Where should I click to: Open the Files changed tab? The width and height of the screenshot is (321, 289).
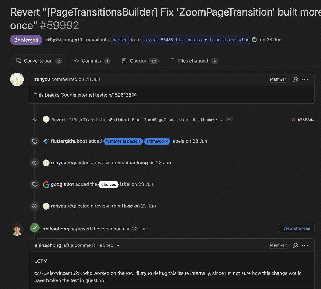(194, 61)
